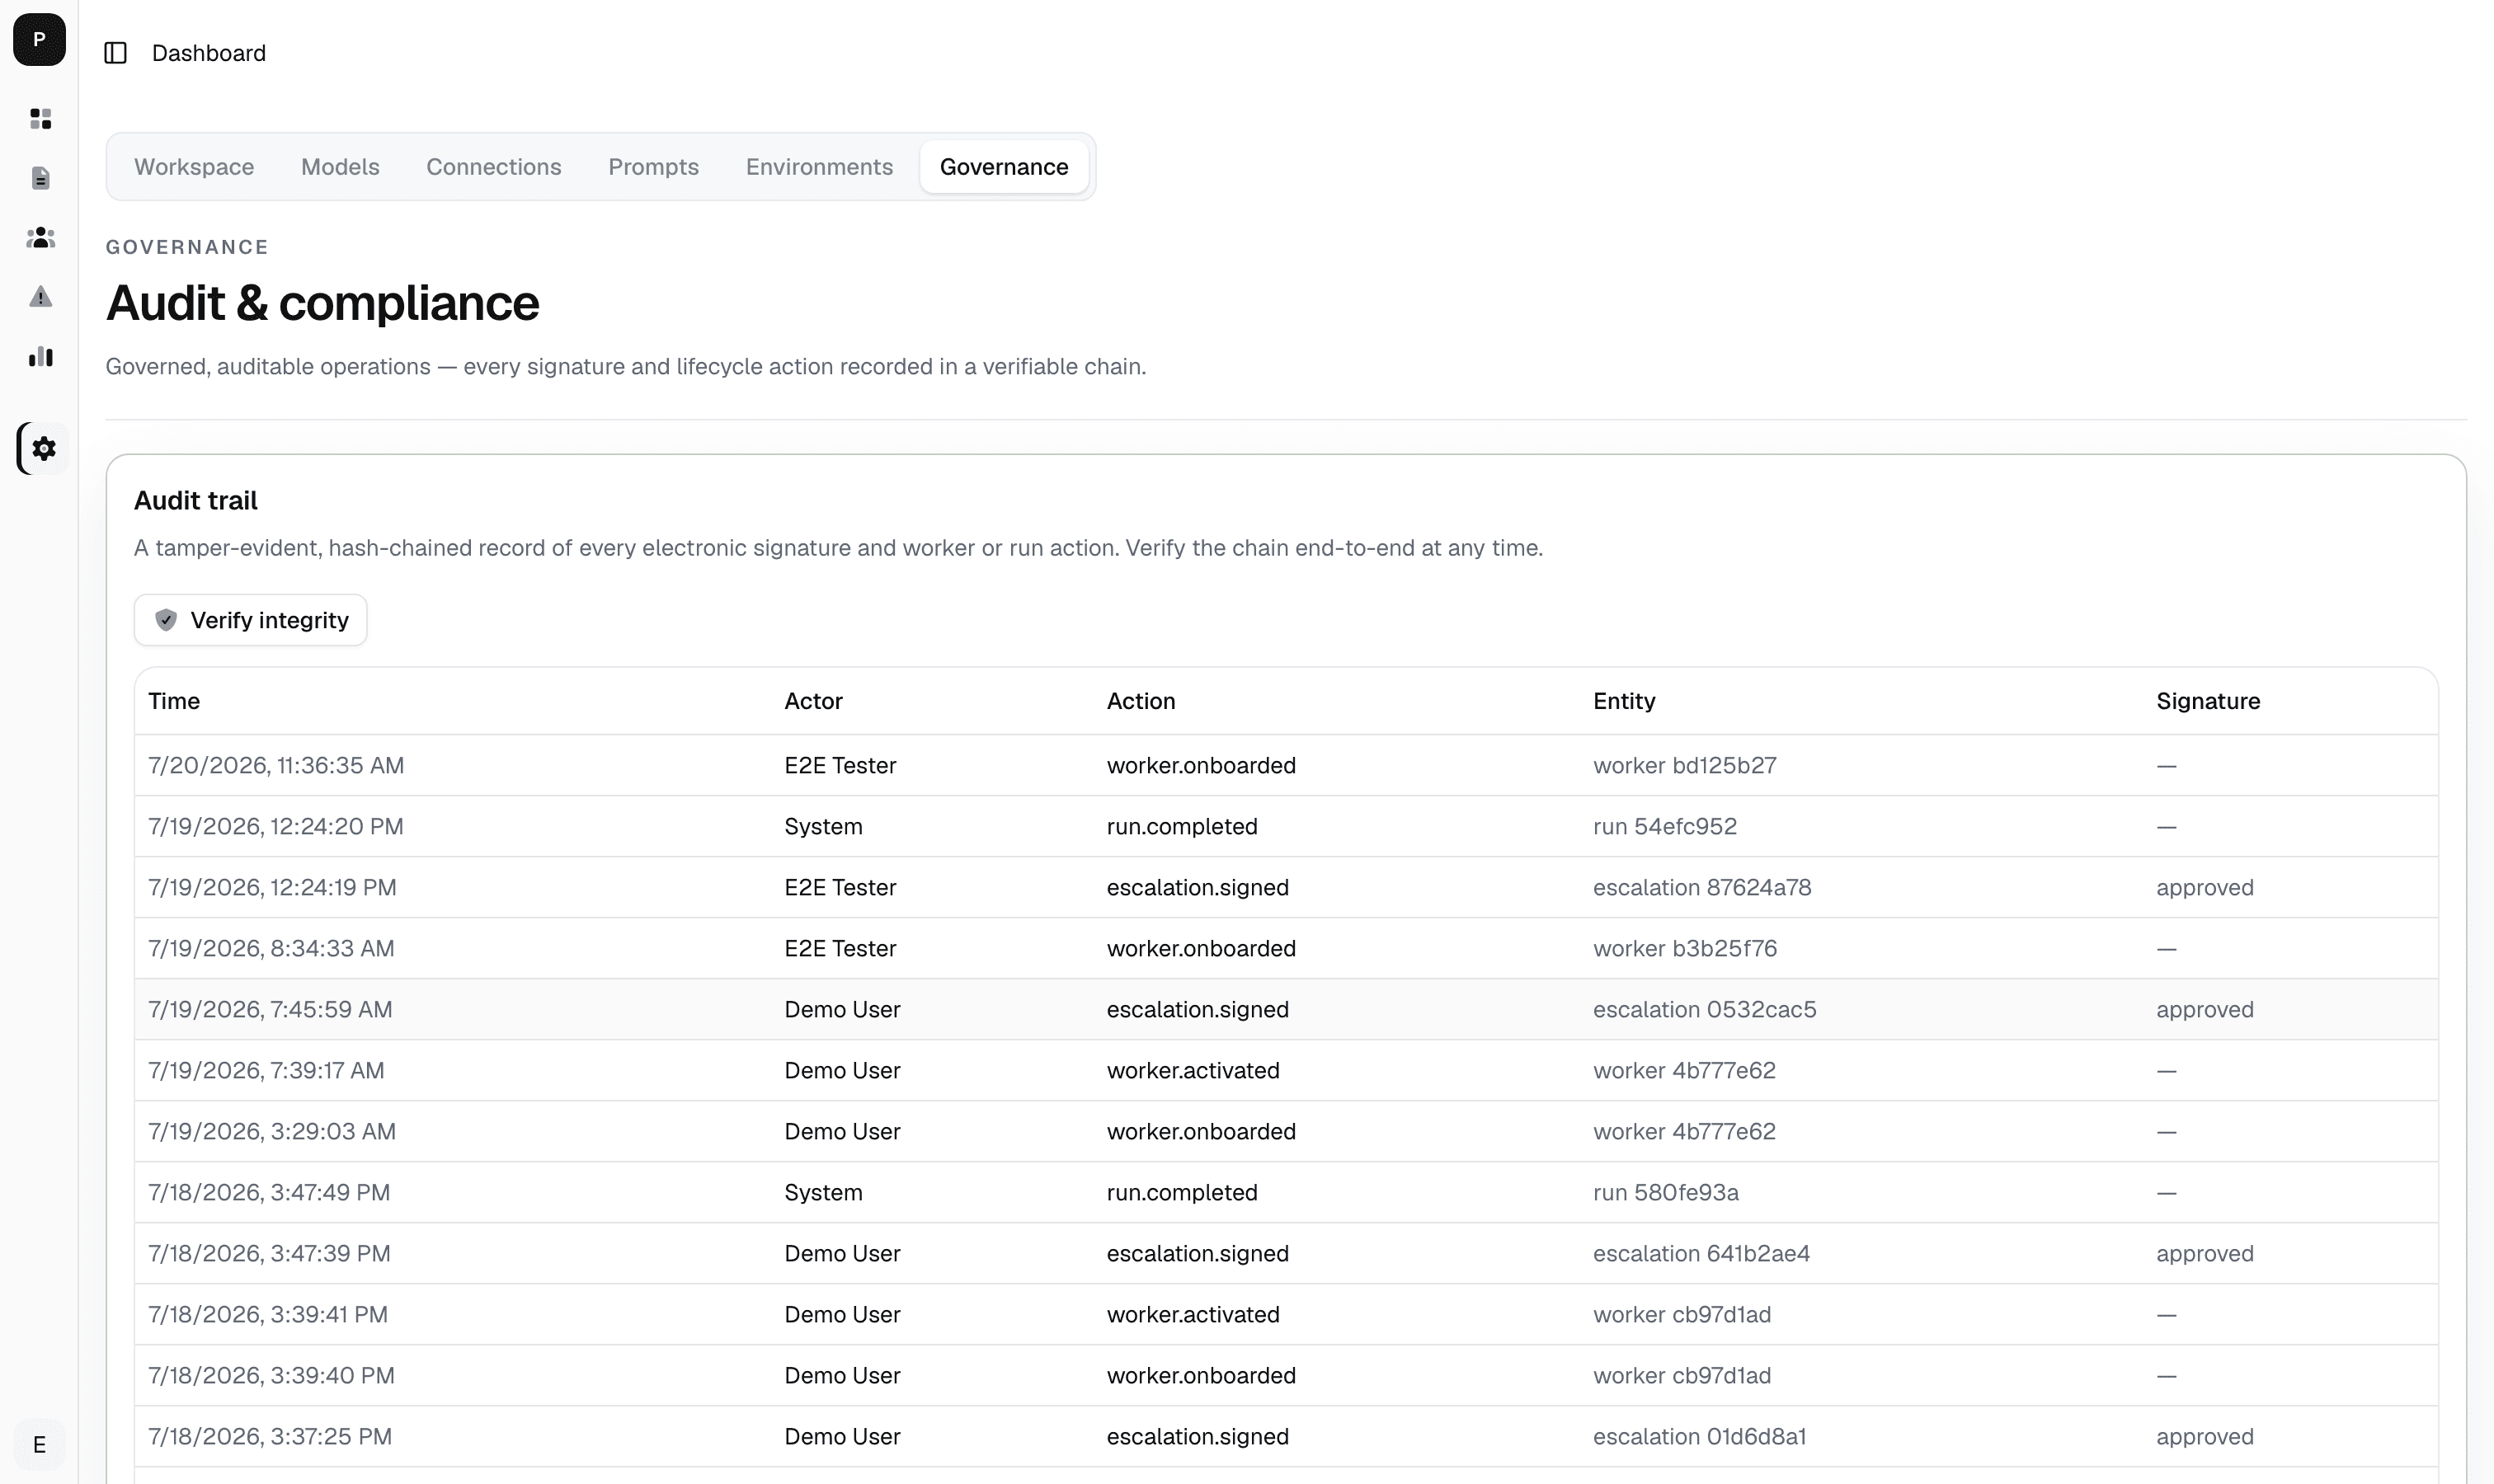The image size is (2494, 1484).
Task: Click entity escalation 87624a78
Action: click(1701, 887)
